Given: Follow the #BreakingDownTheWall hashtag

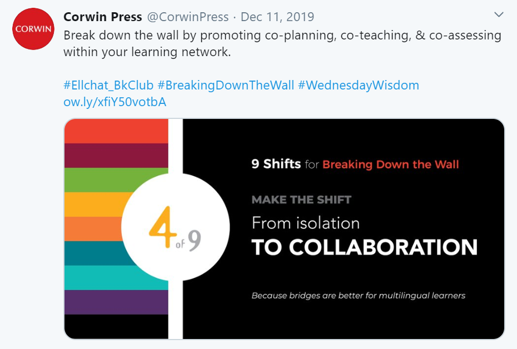Looking at the screenshot, I should (226, 86).
